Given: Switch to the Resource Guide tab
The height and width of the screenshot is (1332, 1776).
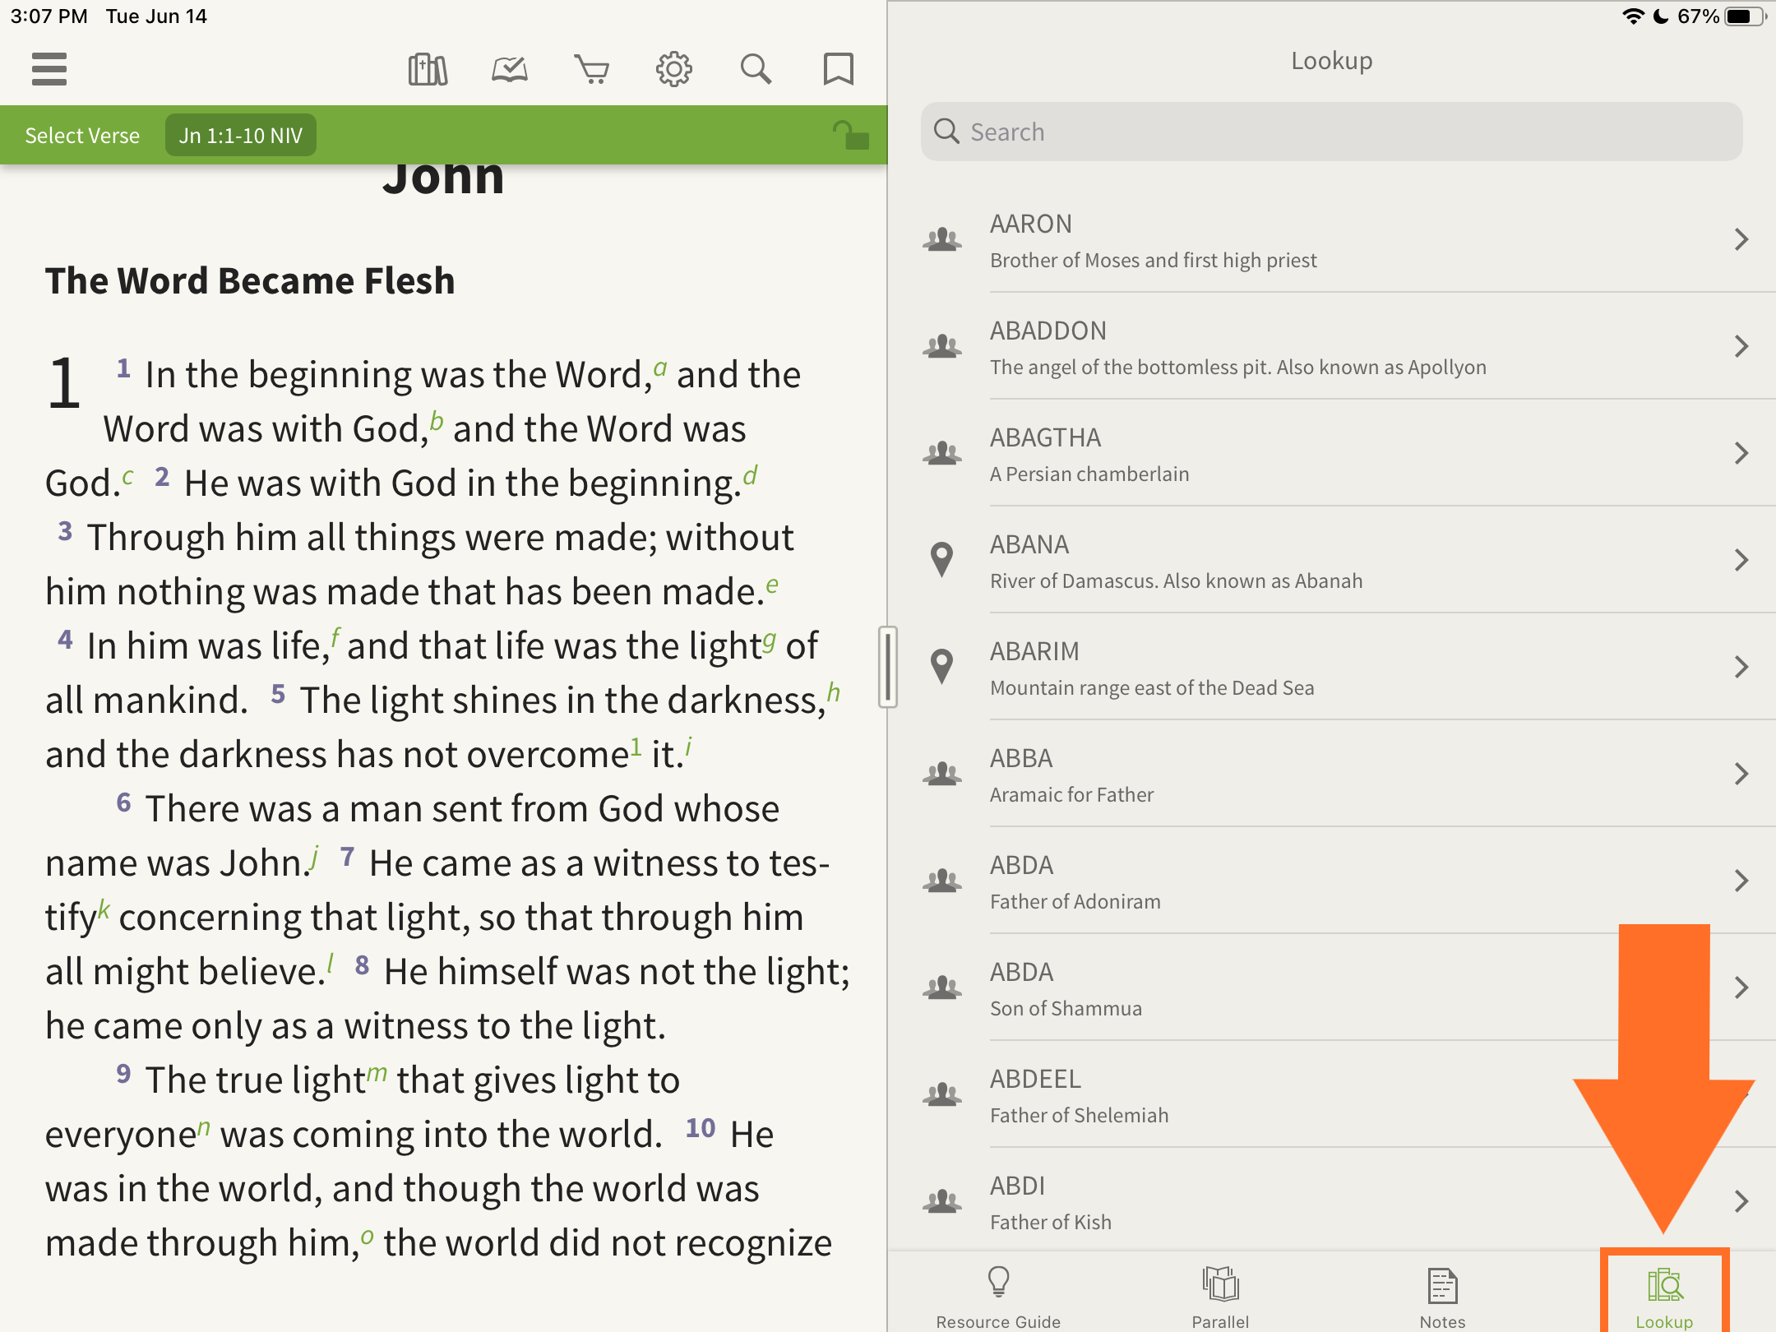Looking at the screenshot, I should click(x=998, y=1297).
